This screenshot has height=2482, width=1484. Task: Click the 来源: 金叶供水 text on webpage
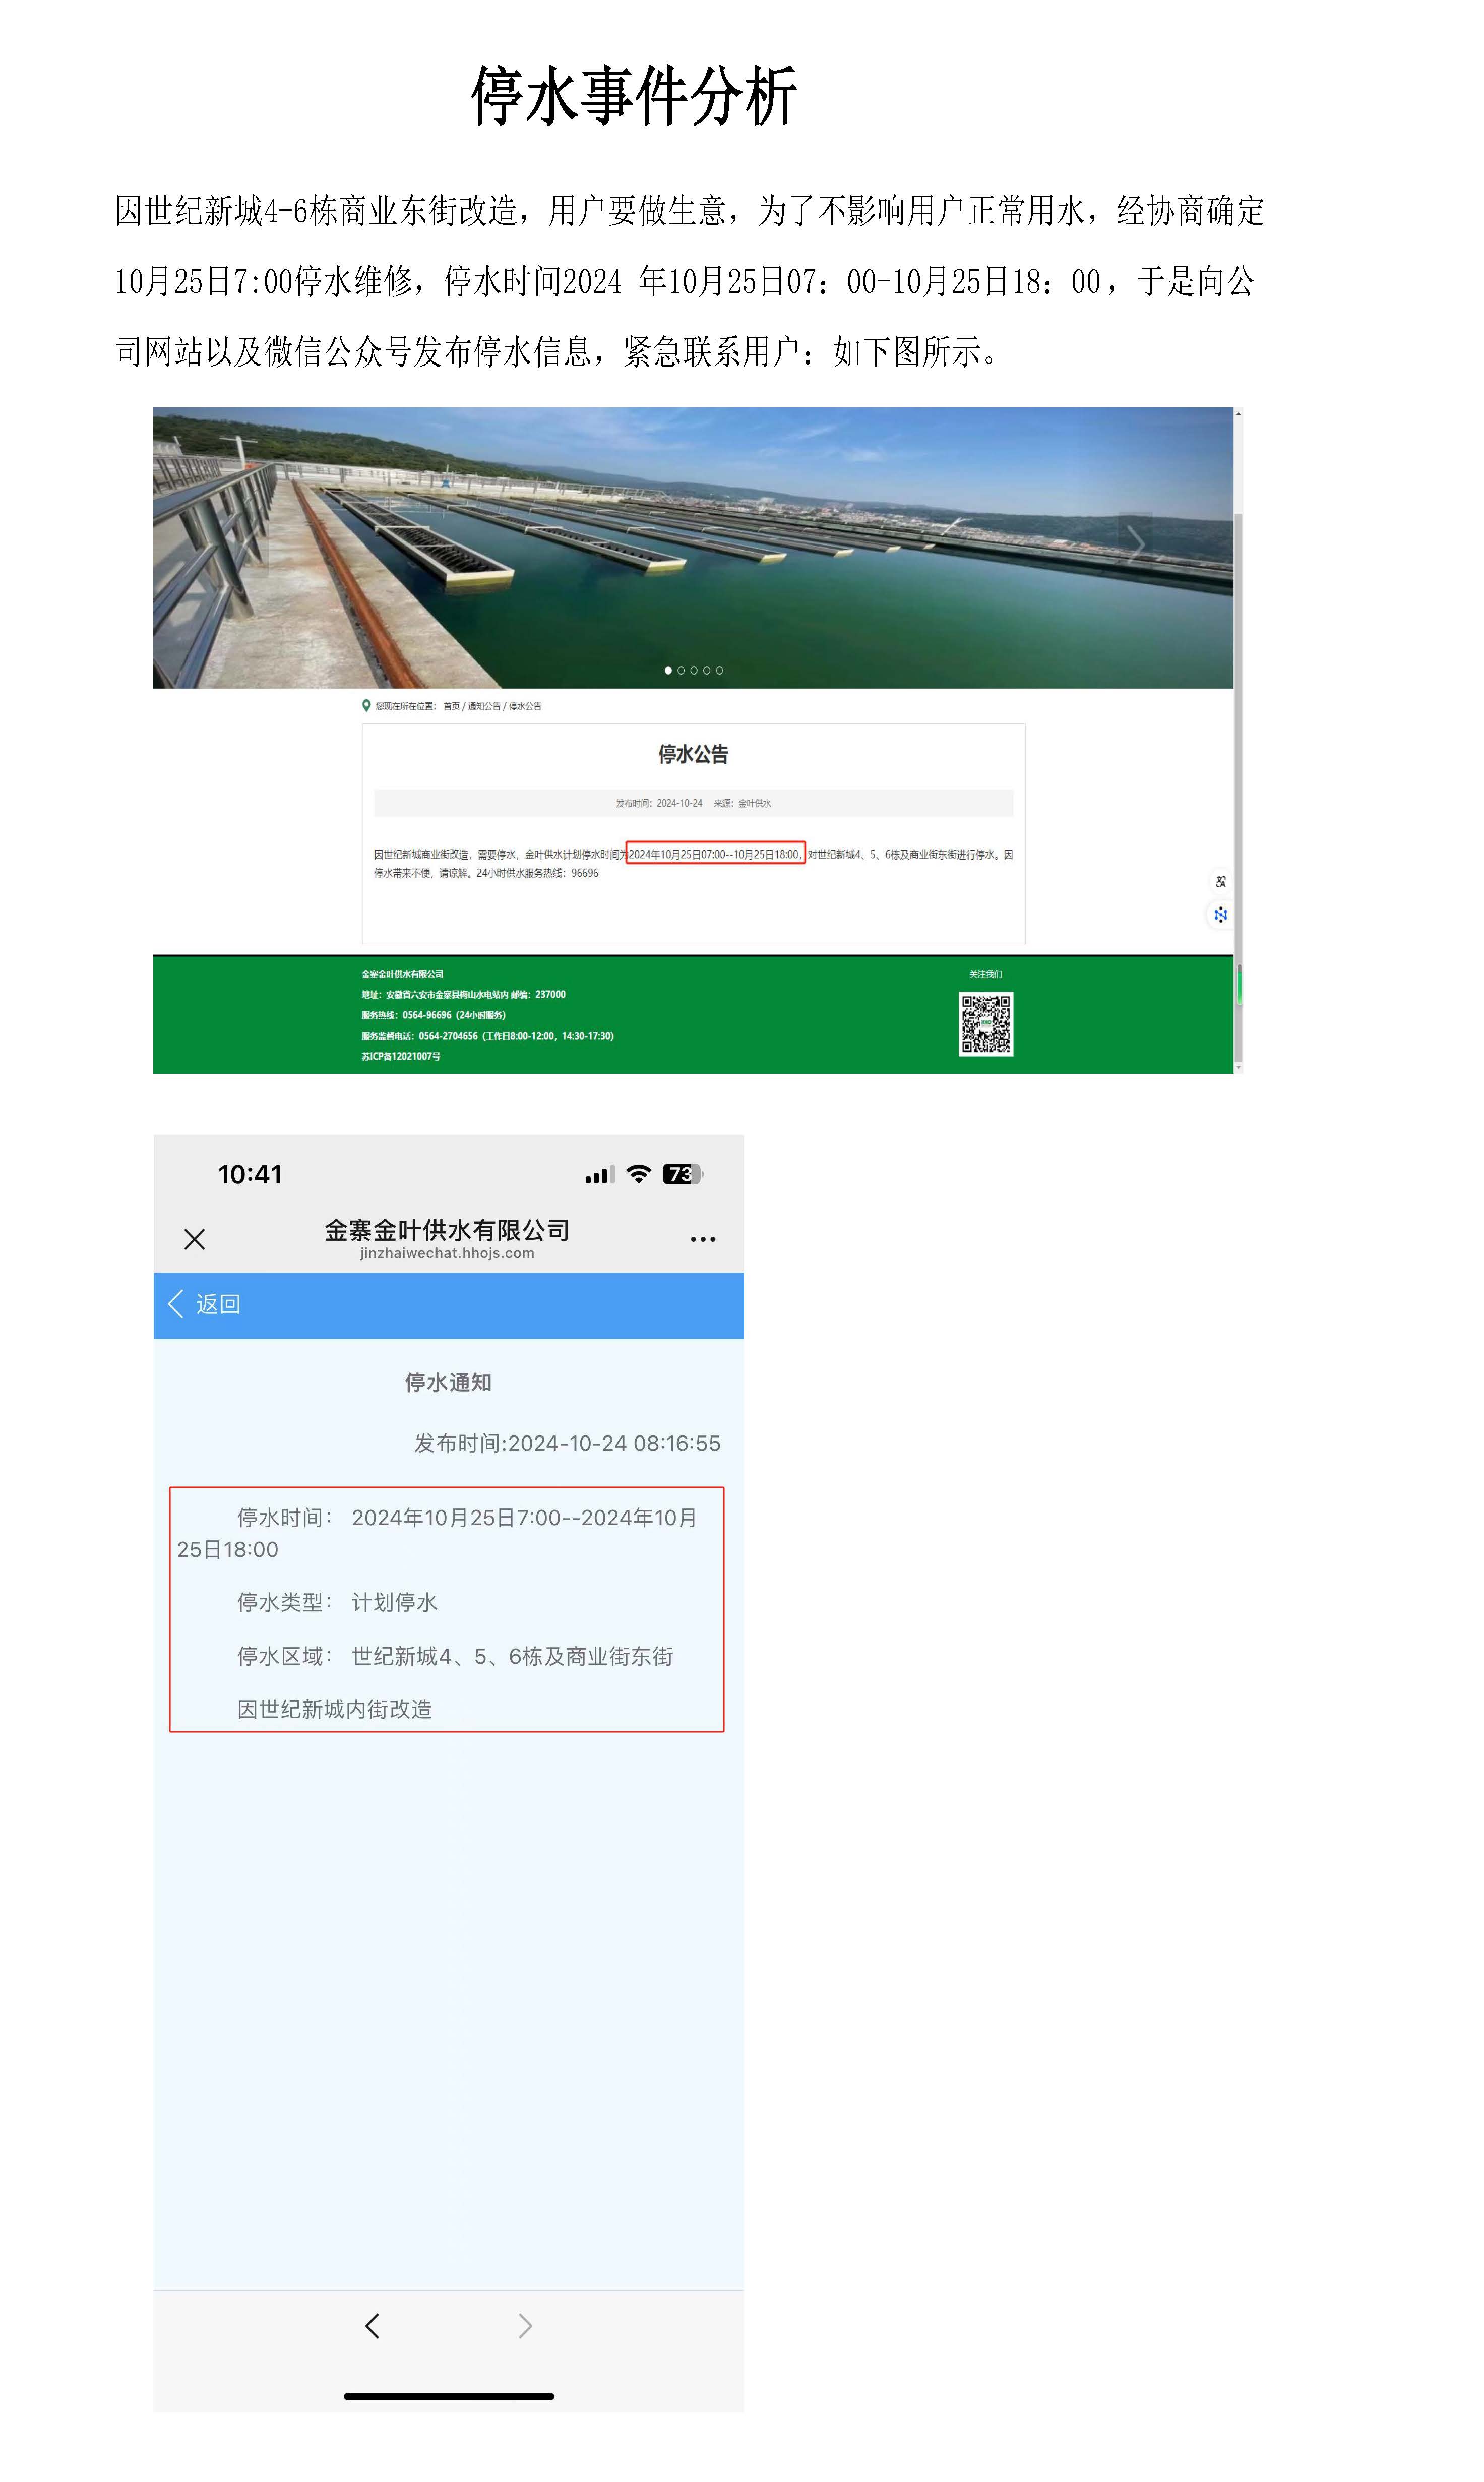(x=742, y=803)
